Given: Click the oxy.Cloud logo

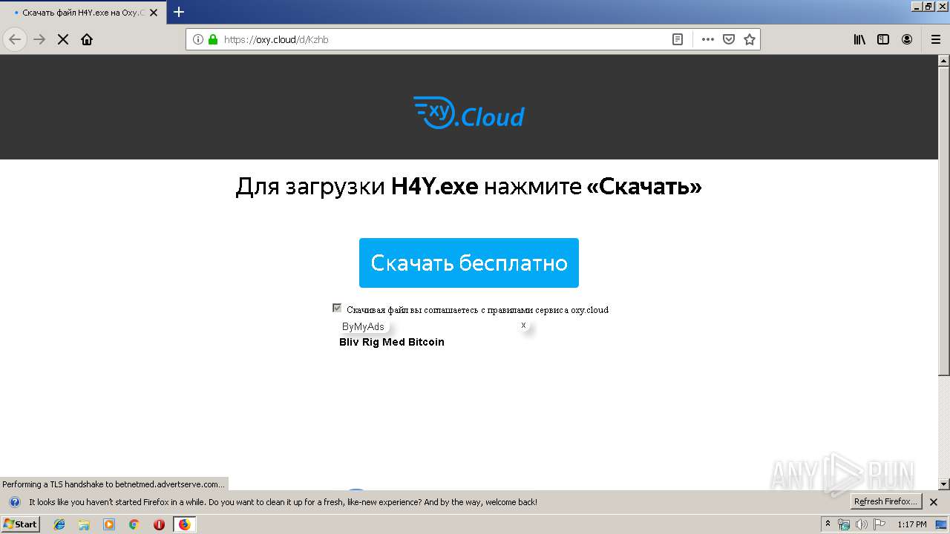Looking at the screenshot, I should tap(469, 113).
